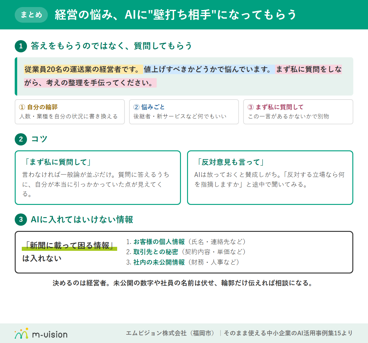Viewport: 368px width, 343px height.
Task: Click the ③ まず私に質問して card title
Action: [275, 107]
